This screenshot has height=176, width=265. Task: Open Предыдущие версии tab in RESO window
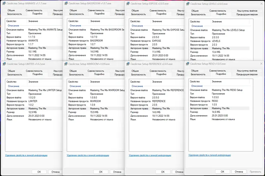(x=247, y=74)
